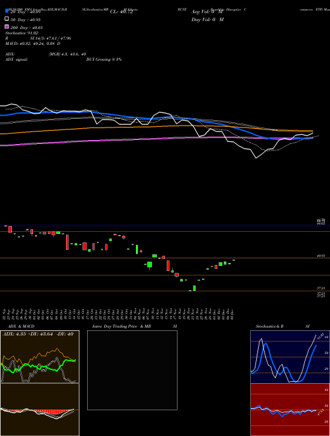Click the Stochastics & RSI panel title
The width and height of the screenshot is (330, 436).
[282, 326]
